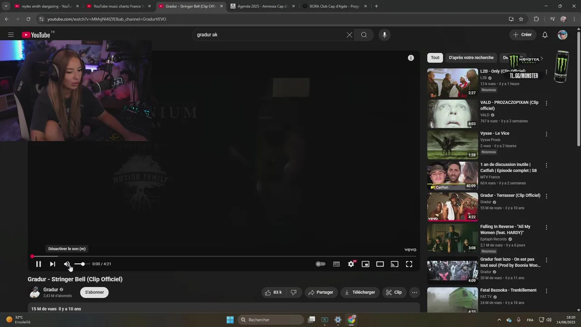The image size is (581, 327).
Task: Seek on the video progress bar
Action: 224,256
